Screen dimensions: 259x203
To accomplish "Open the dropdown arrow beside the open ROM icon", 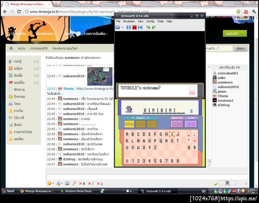I will 123,27.
